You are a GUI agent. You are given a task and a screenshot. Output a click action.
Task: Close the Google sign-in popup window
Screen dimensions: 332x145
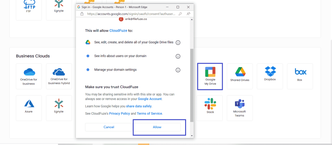click(x=188, y=7)
